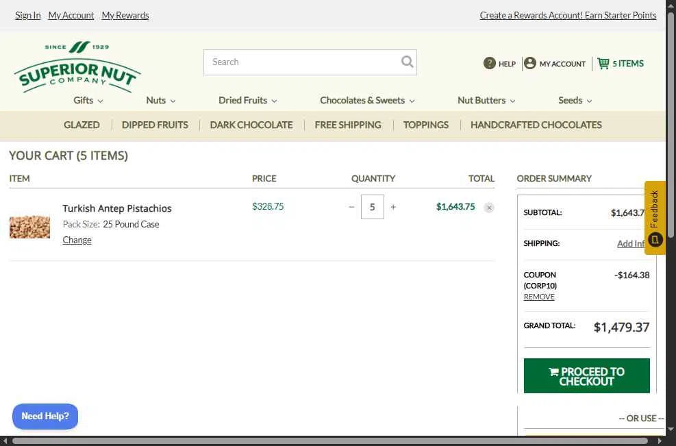Click the -$164.38 coupon discount value

coord(631,275)
